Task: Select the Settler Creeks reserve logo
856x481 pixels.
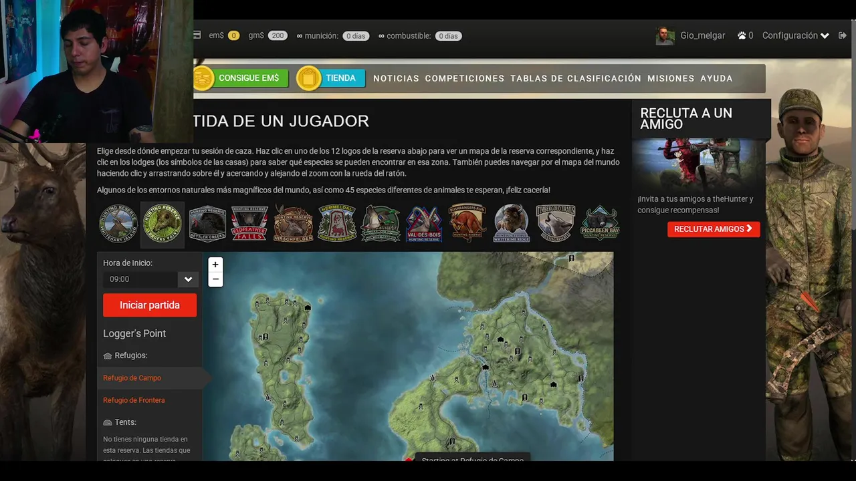Action: point(207,224)
